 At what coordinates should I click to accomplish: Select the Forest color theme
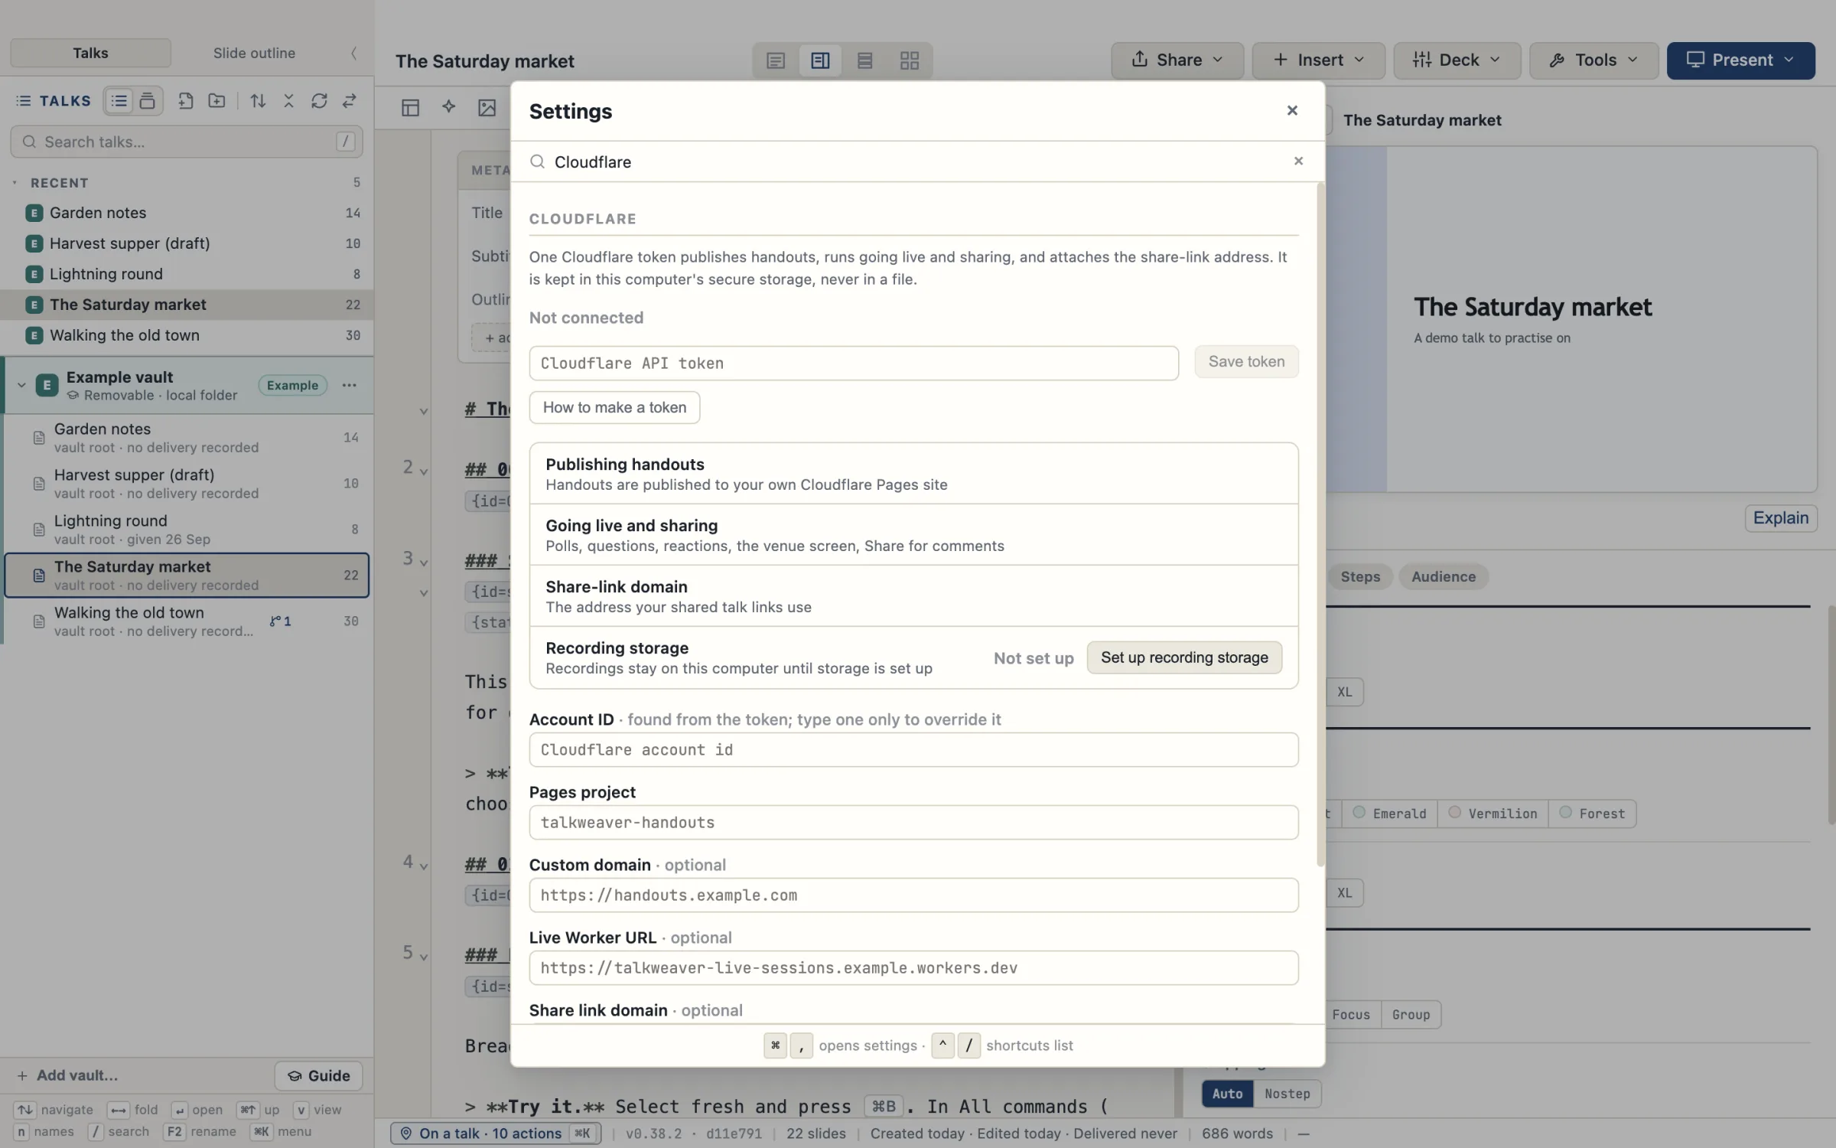[x=1592, y=814]
